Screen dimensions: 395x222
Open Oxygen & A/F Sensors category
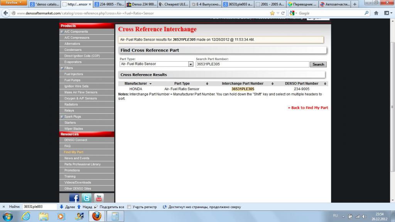click(x=81, y=98)
